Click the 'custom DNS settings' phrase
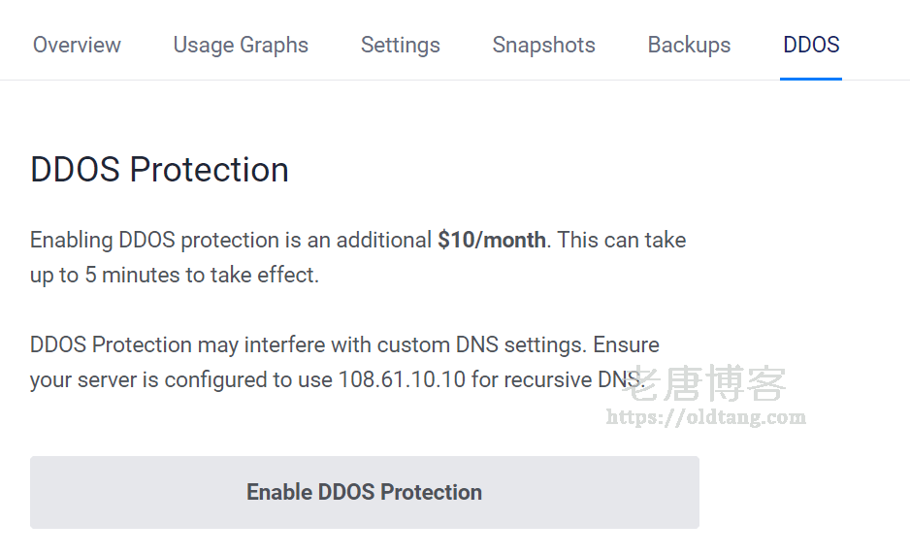The width and height of the screenshot is (910, 556). (480, 344)
